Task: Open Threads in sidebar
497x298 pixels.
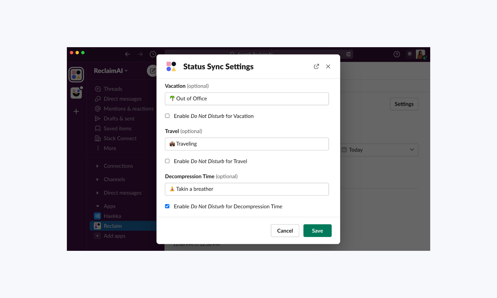Action: coord(113,89)
